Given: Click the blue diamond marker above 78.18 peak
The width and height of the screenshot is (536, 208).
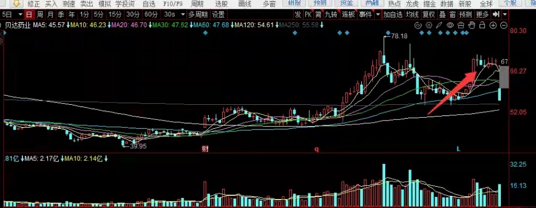Looking at the screenshot, I should pyautogui.click(x=387, y=33).
